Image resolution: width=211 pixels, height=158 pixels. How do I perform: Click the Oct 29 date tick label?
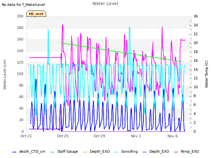click(x=99, y=136)
